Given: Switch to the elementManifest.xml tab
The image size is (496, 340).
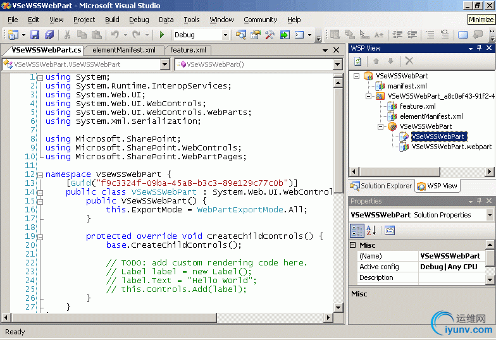Looking at the screenshot, I should [x=124, y=50].
